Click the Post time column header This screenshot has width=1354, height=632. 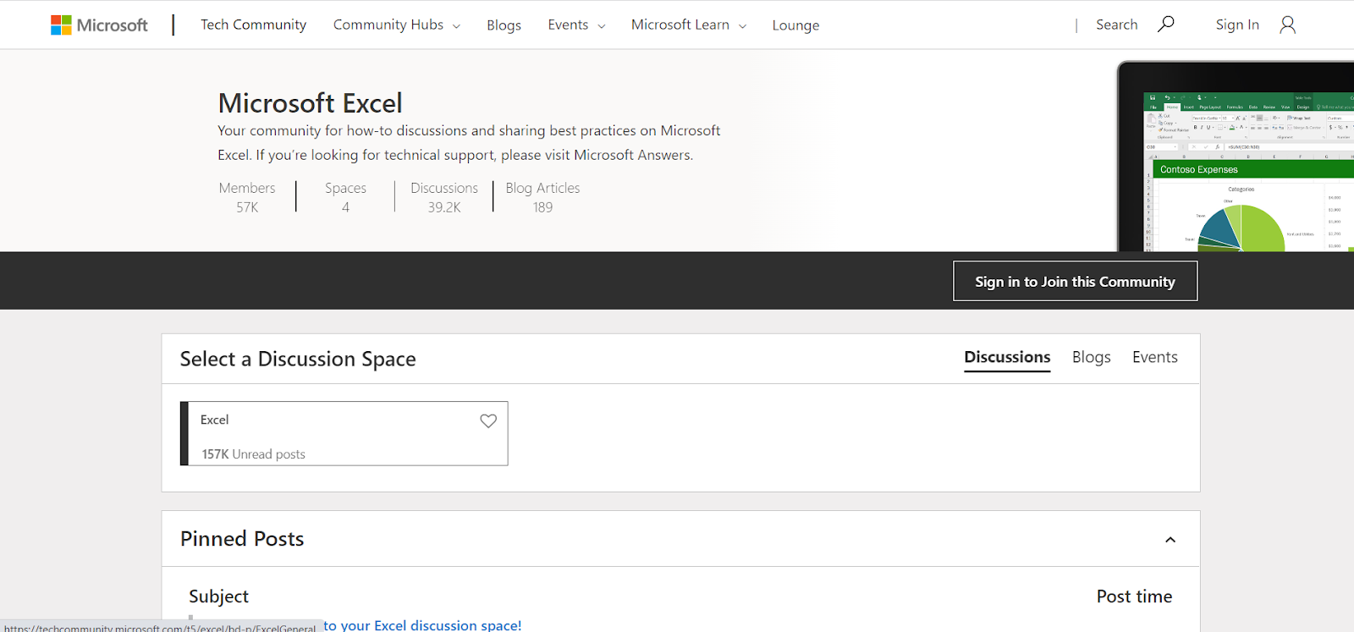click(1134, 596)
